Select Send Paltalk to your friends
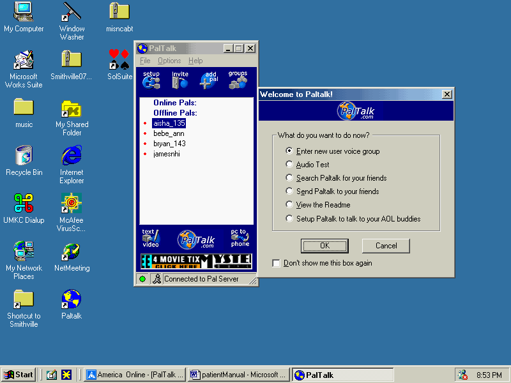511x383 pixels. tap(332, 191)
